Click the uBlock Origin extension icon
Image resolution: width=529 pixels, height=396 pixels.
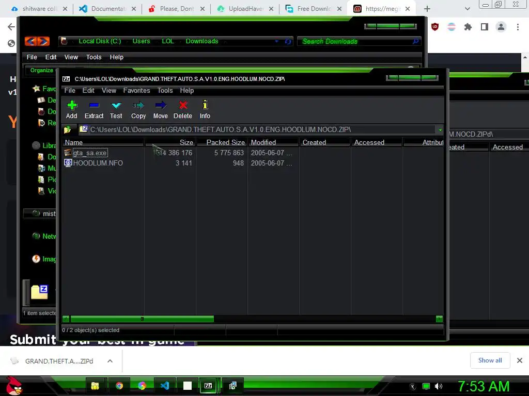(435, 27)
